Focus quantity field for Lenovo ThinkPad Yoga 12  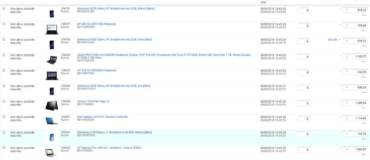304,103
